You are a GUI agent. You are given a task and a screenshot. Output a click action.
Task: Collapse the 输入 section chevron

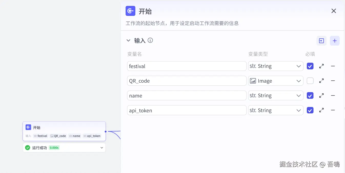tap(128, 40)
